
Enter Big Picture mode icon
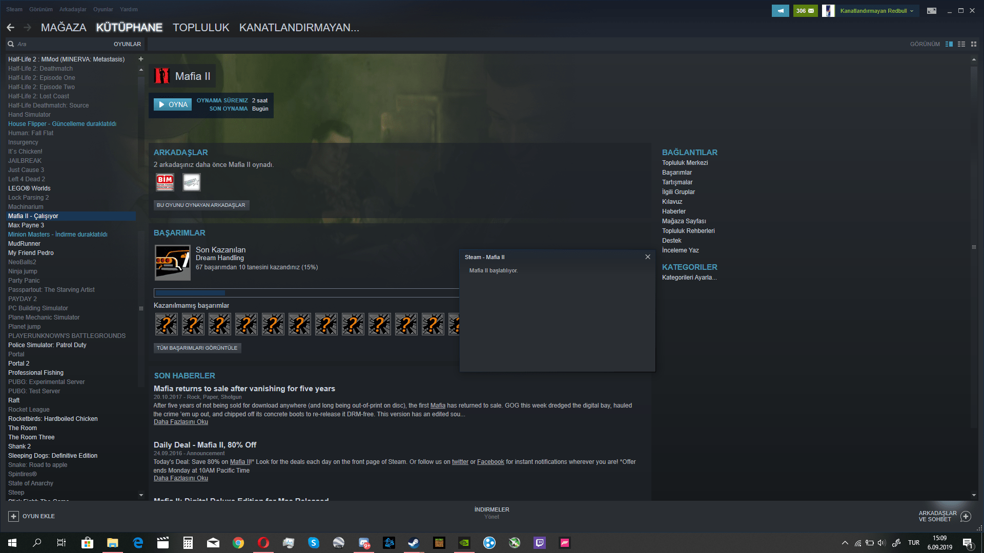(932, 11)
